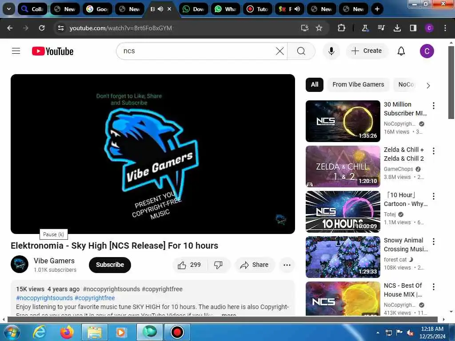Go to YouTube home via logo
455x341 pixels.
[x=52, y=52]
